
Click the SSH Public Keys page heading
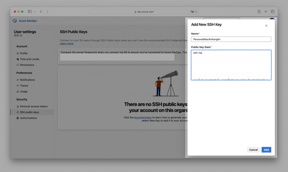click(73, 32)
